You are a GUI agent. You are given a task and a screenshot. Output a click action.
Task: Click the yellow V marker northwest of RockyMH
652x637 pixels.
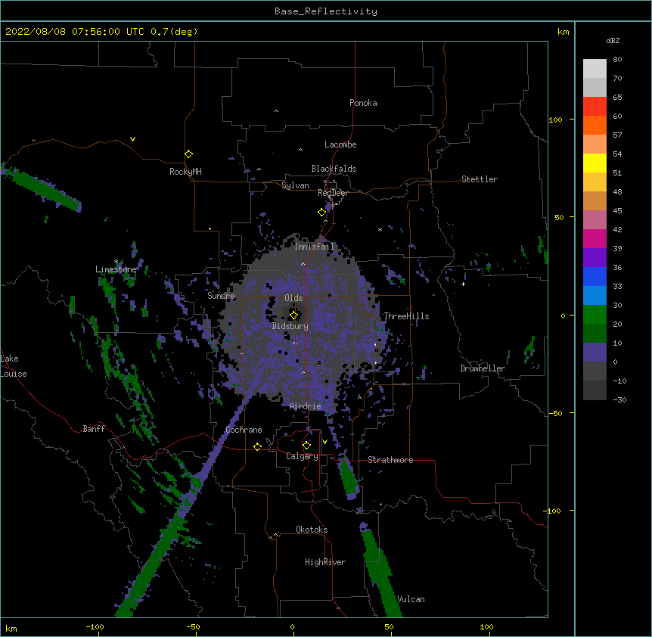pos(132,139)
